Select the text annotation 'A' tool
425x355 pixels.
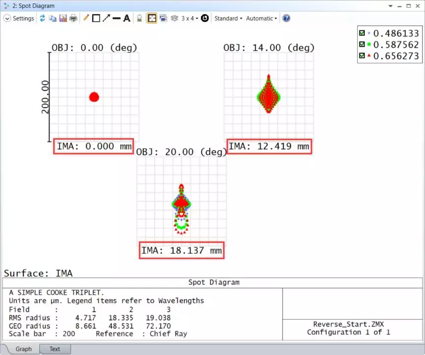tap(127, 18)
